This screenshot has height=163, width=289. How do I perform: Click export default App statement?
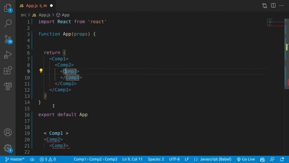point(63,115)
